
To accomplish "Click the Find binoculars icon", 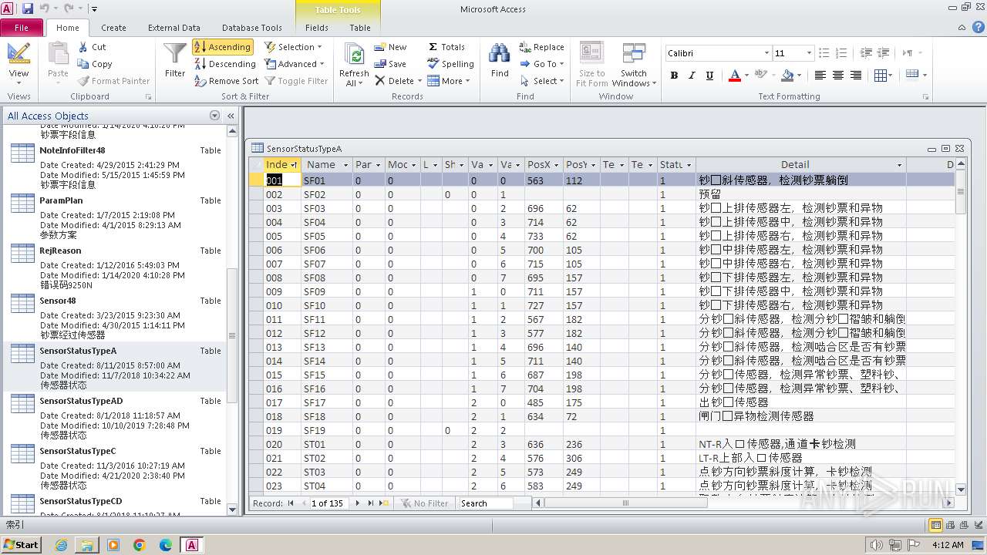I will point(500,60).
